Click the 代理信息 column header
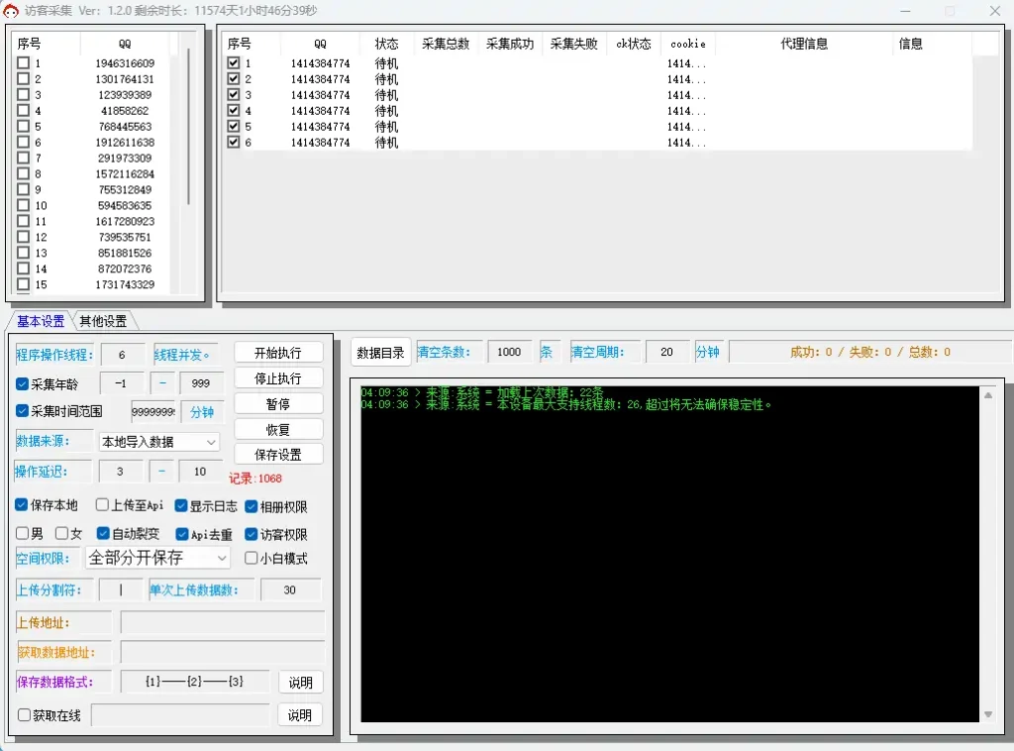 [804, 44]
